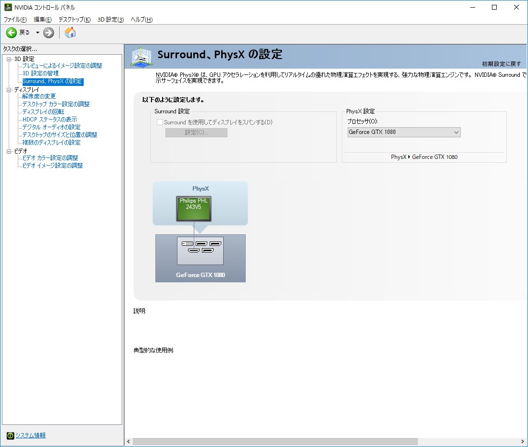Click the NVIDIA title bar app icon
The image size is (528, 447).
coord(8,7)
